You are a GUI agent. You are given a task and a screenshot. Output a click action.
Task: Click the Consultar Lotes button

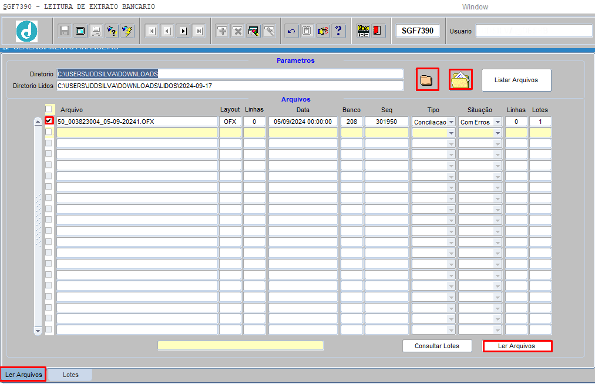436,346
